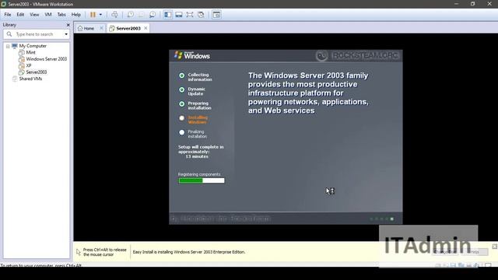Pause the virtual machine with the orange button
The width and height of the screenshot is (498, 280).
93,15
